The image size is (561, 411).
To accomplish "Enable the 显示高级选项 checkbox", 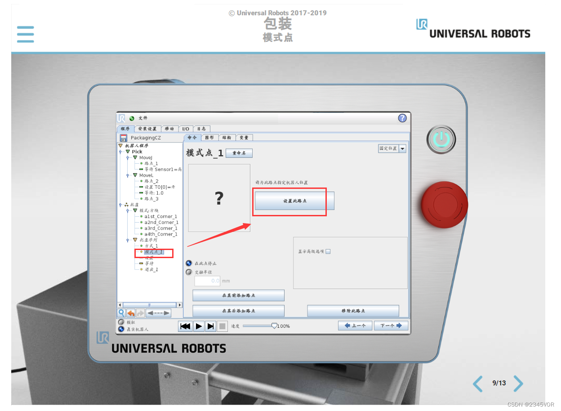I will (328, 251).
